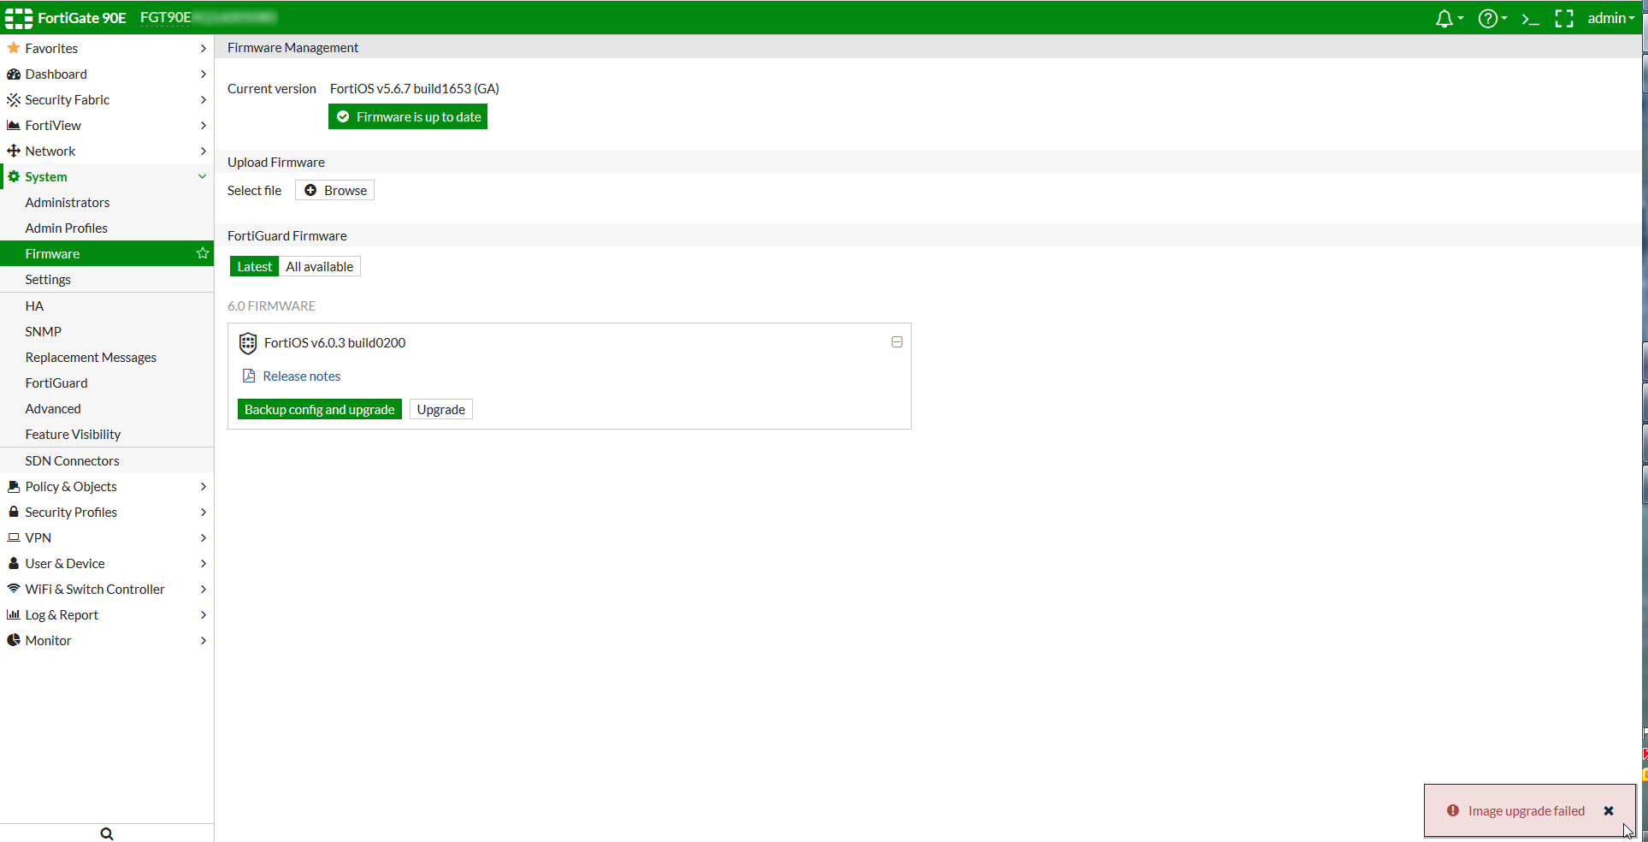Click the FGT90E hostname text

pyautogui.click(x=166, y=17)
